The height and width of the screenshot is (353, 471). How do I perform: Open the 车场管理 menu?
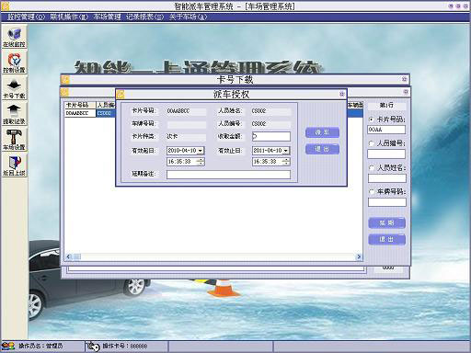pyautogui.click(x=107, y=17)
